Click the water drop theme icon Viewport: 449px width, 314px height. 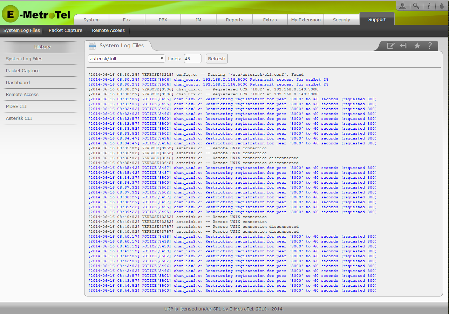(441, 6)
